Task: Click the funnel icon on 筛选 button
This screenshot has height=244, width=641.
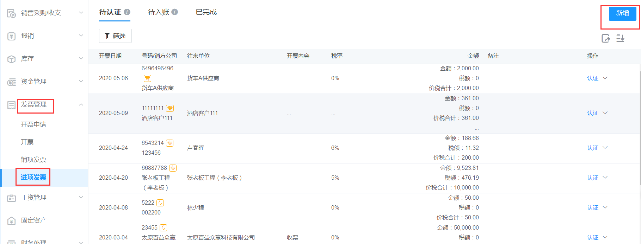Action: coord(107,36)
